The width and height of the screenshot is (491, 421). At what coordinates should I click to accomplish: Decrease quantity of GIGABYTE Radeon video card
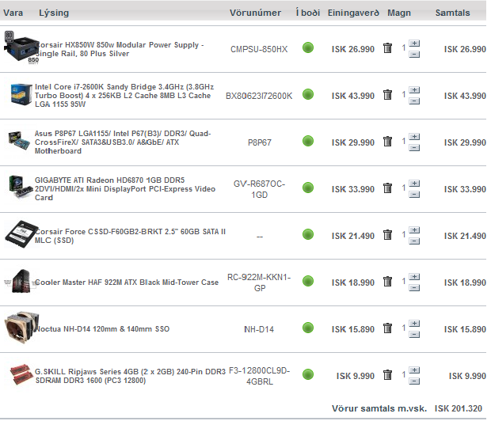(x=414, y=194)
